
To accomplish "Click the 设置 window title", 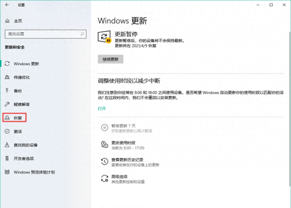I will [21, 5].
